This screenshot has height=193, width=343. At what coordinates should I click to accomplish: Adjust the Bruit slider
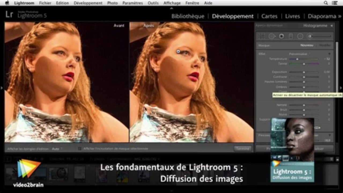coord(304,110)
